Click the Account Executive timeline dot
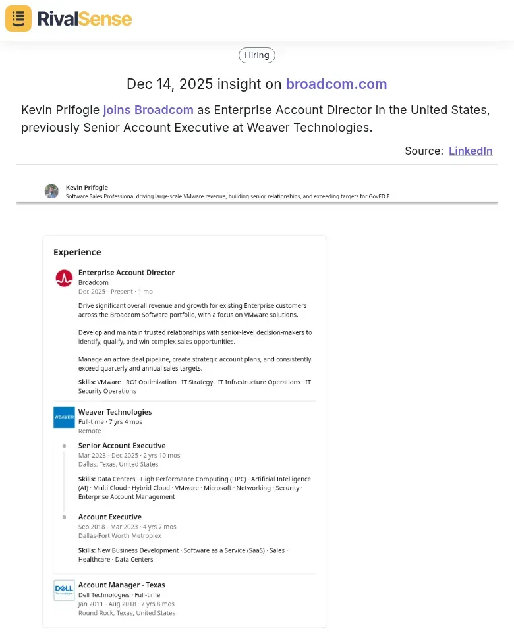514x632 pixels. [64, 517]
